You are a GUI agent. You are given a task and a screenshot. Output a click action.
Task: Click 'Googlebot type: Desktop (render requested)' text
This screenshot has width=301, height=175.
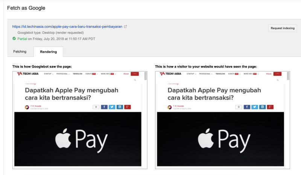pyautogui.click(x=50, y=33)
